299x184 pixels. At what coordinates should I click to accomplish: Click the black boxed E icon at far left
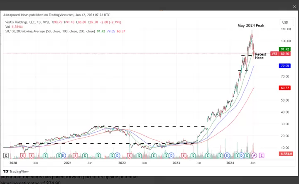6,155
